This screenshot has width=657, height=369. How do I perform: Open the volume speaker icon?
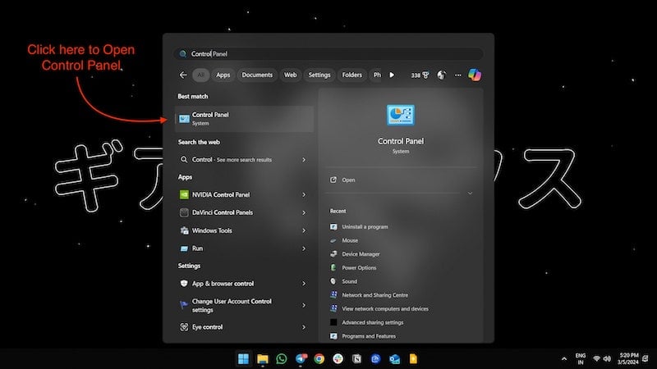[x=607, y=359]
